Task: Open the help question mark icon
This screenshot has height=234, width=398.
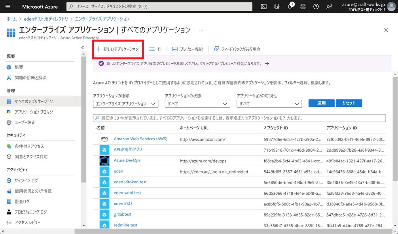Action: pyautogui.click(x=316, y=7)
